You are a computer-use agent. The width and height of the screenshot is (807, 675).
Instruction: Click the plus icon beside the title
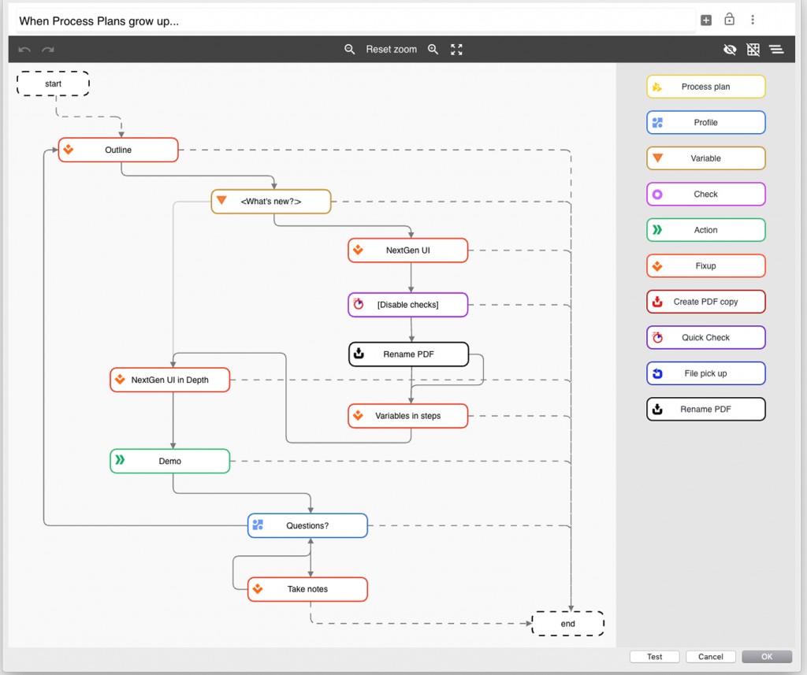click(706, 20)
